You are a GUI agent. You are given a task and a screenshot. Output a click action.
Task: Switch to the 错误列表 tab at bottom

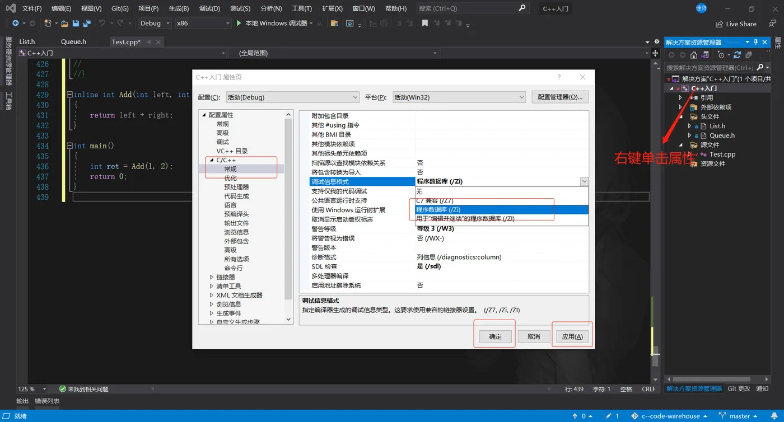[x=47, y=401]
